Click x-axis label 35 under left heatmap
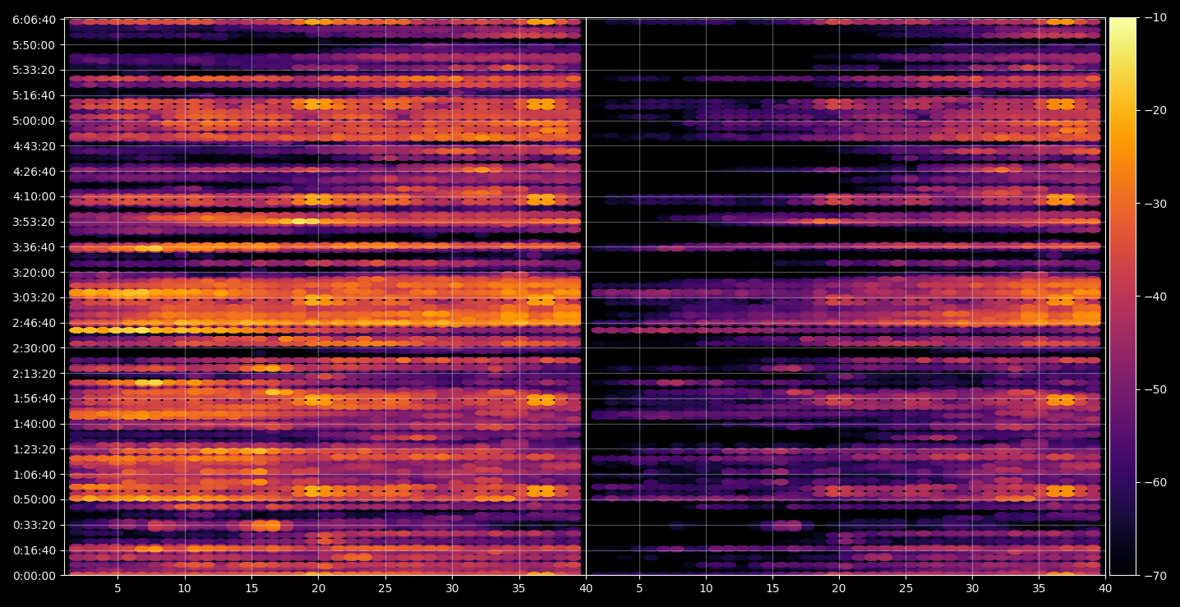Viewport: 1180px width, 607px height. point(519,588)
